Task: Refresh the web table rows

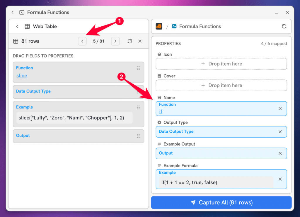Action: [x=130, y=41]
